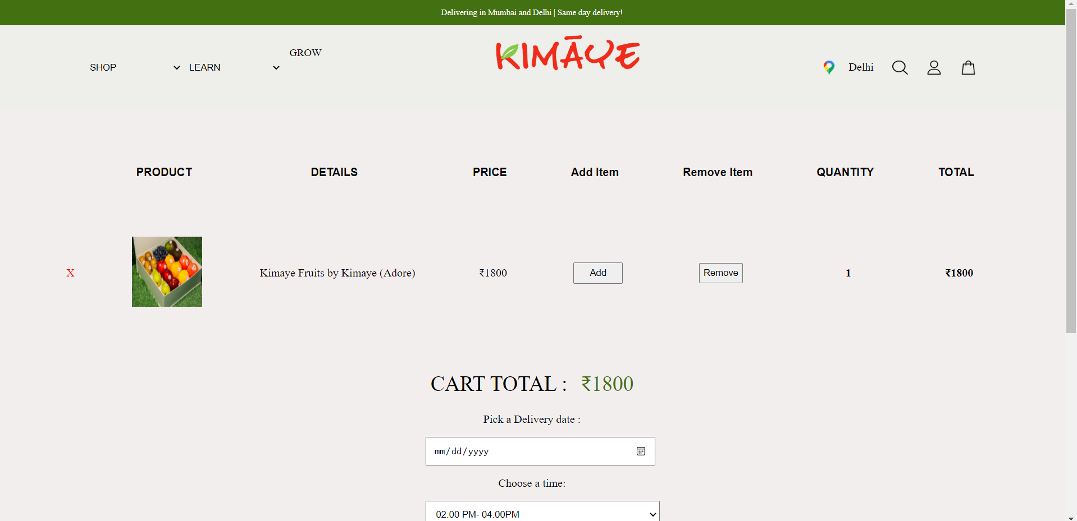
Task: Open the fruit box product thumbnail
Action: coord(167,271)
